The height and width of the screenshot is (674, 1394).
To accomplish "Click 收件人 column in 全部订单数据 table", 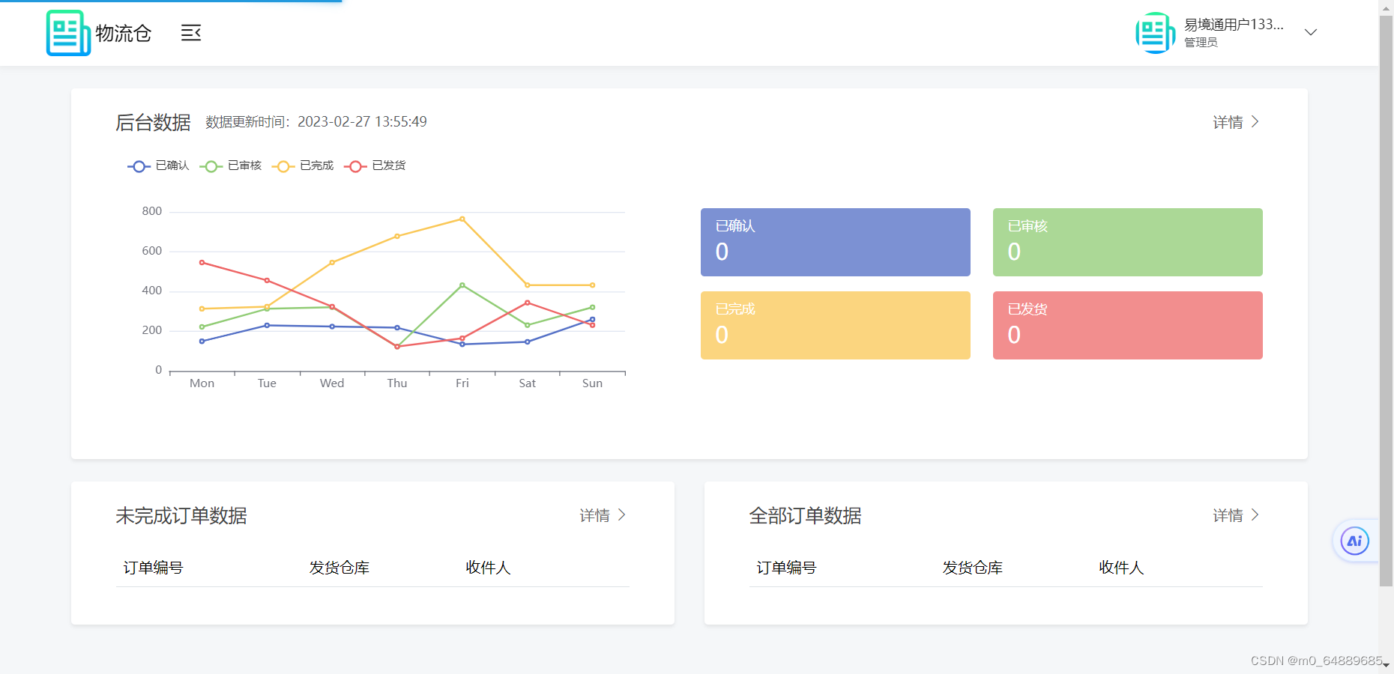I will pos(1121,568).
